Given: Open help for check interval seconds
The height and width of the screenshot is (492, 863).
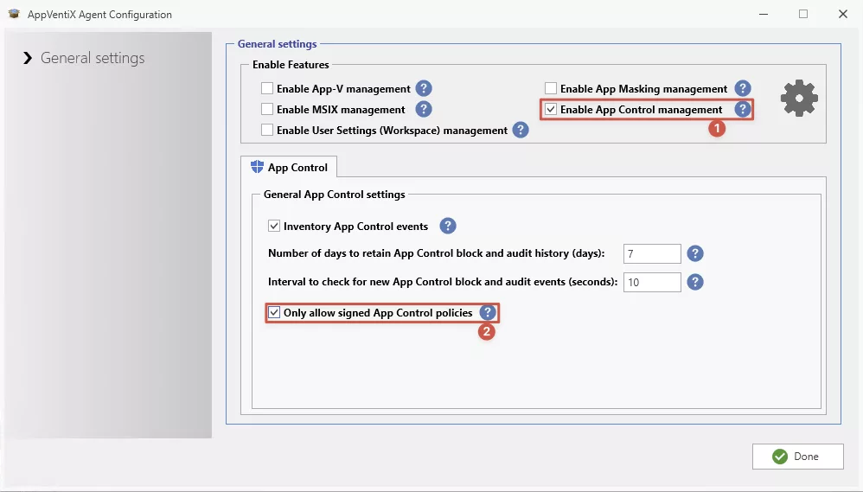Looking at the screenshot, I should [695, 282].
